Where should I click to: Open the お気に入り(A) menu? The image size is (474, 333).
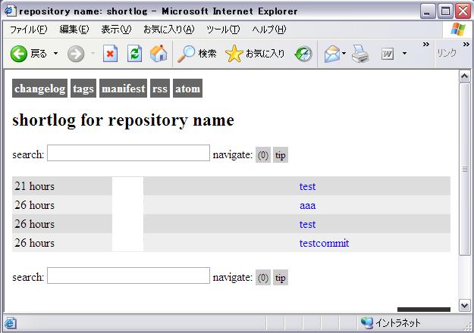[x=169, y=30]
